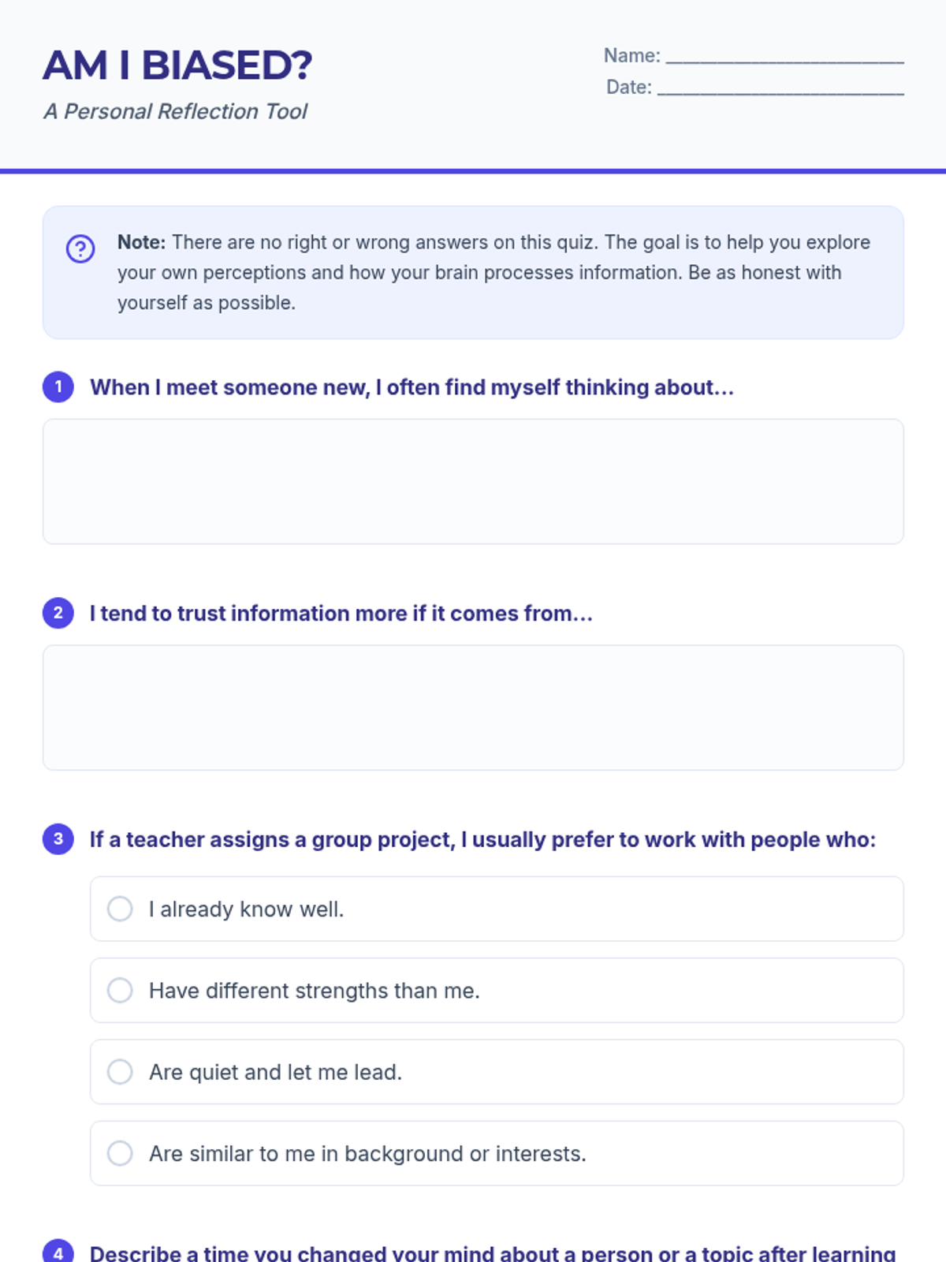Click 'I tend to trust information' question text
Screen dimensions: 946x1262
[x=341, y=613]
